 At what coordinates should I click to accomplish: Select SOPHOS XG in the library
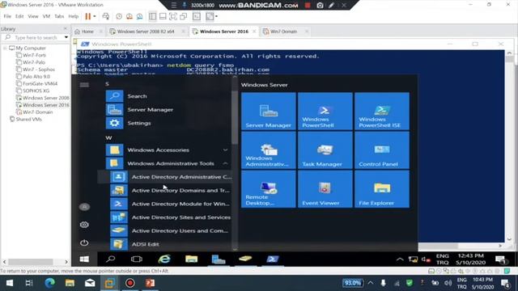point(36,91)
